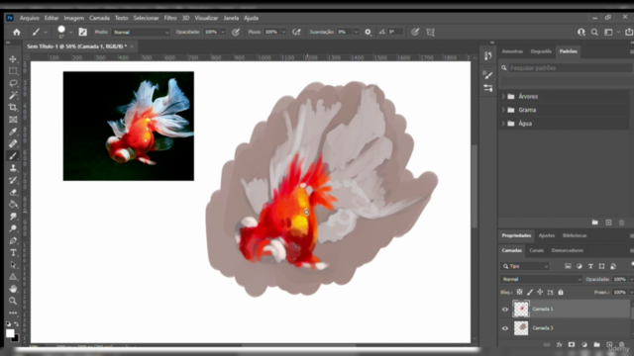
Task: Select the Paint Bucket tool
Action: pos(13,205)
